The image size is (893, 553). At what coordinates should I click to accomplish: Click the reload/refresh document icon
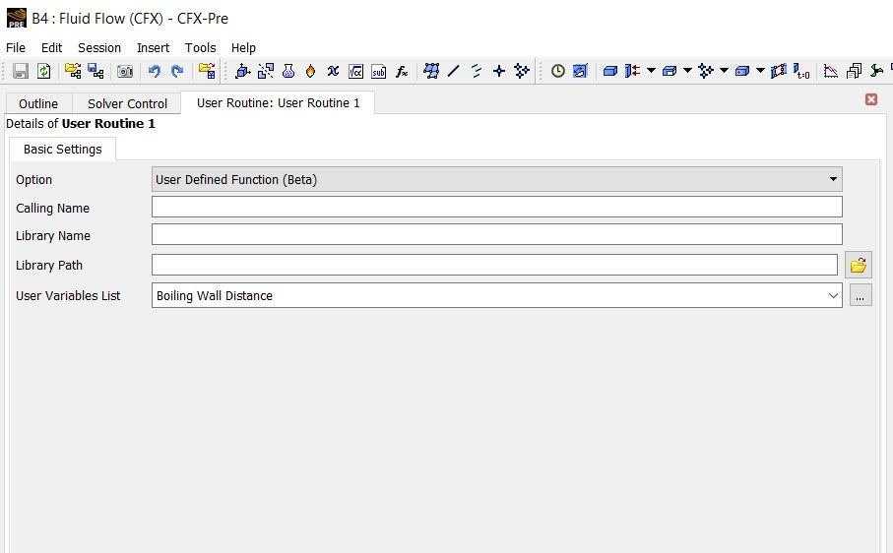pyautogui.click(x=44, y=71)
